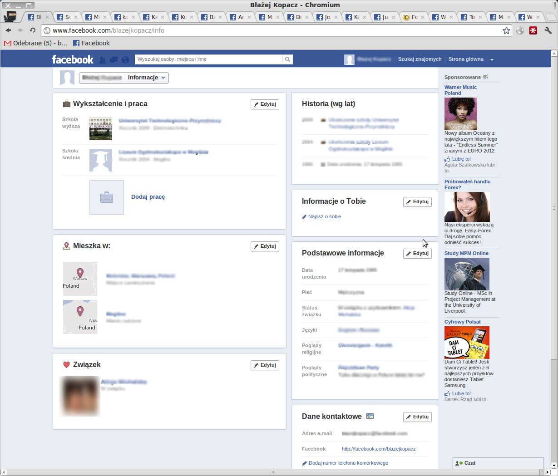Reload the current page
Image resolution: width=558 pixels, height=476 pixels.
point(32,30)
